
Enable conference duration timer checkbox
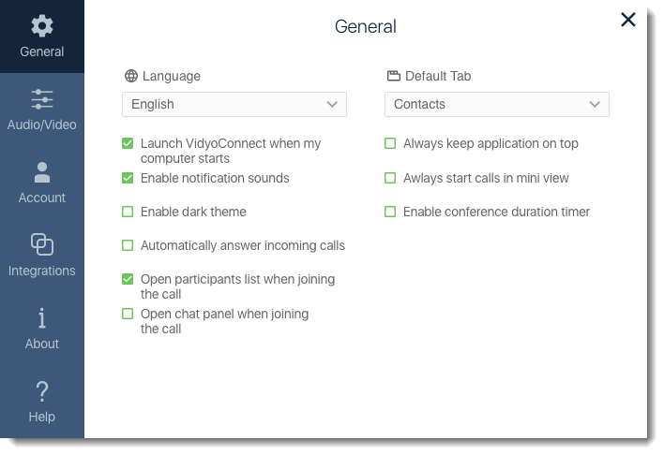tap(390, 212)
